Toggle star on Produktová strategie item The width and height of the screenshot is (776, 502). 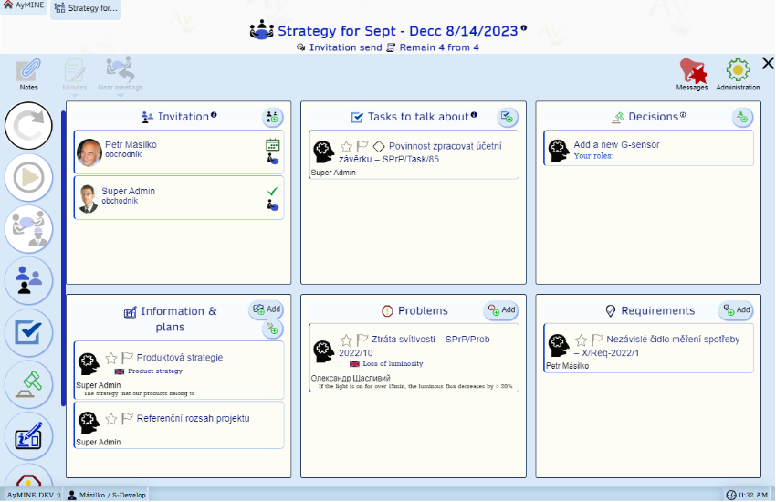(x=111, y=358)
